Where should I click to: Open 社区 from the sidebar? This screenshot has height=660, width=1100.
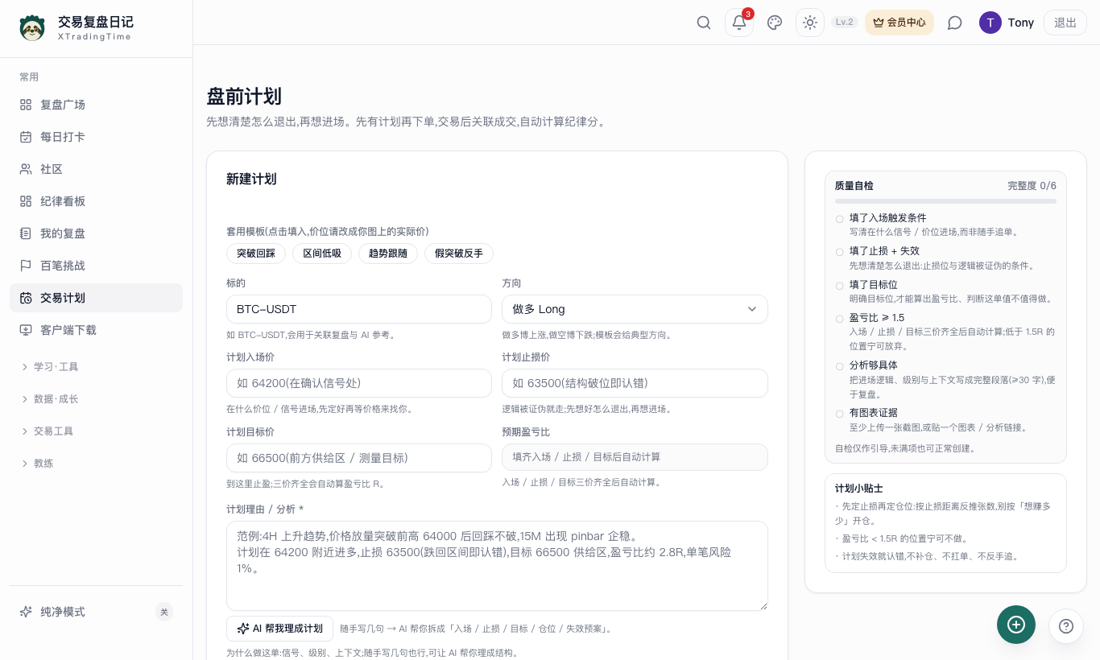point(96,169)
